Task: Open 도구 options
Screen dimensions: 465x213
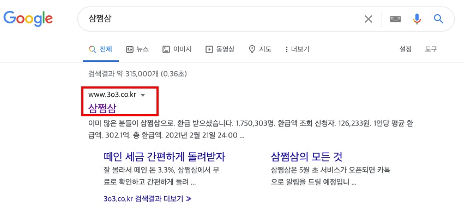Action: click(431, 49)
